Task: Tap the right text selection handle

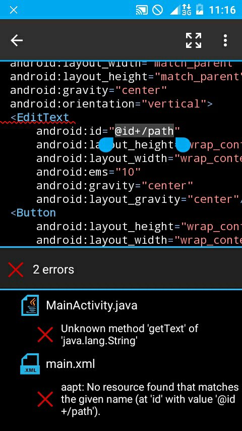Action: pos(183,144)
